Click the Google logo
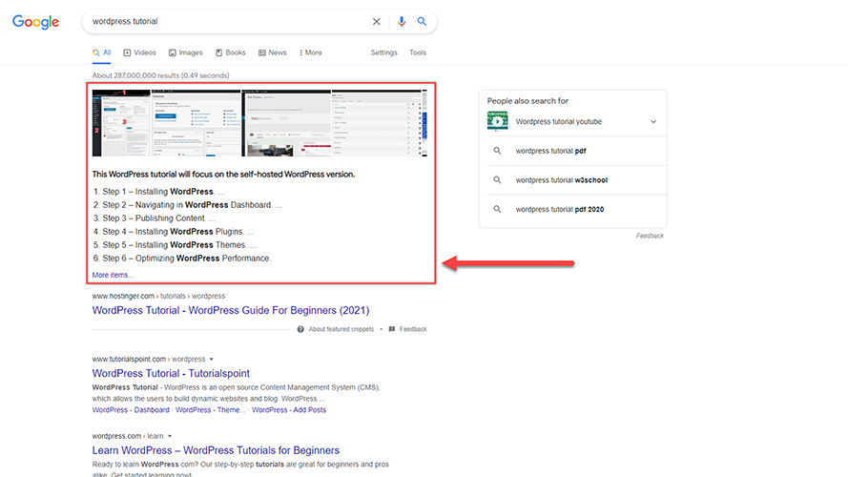The height and width of the screenshot is (477, 848). (x=35, y=22)
